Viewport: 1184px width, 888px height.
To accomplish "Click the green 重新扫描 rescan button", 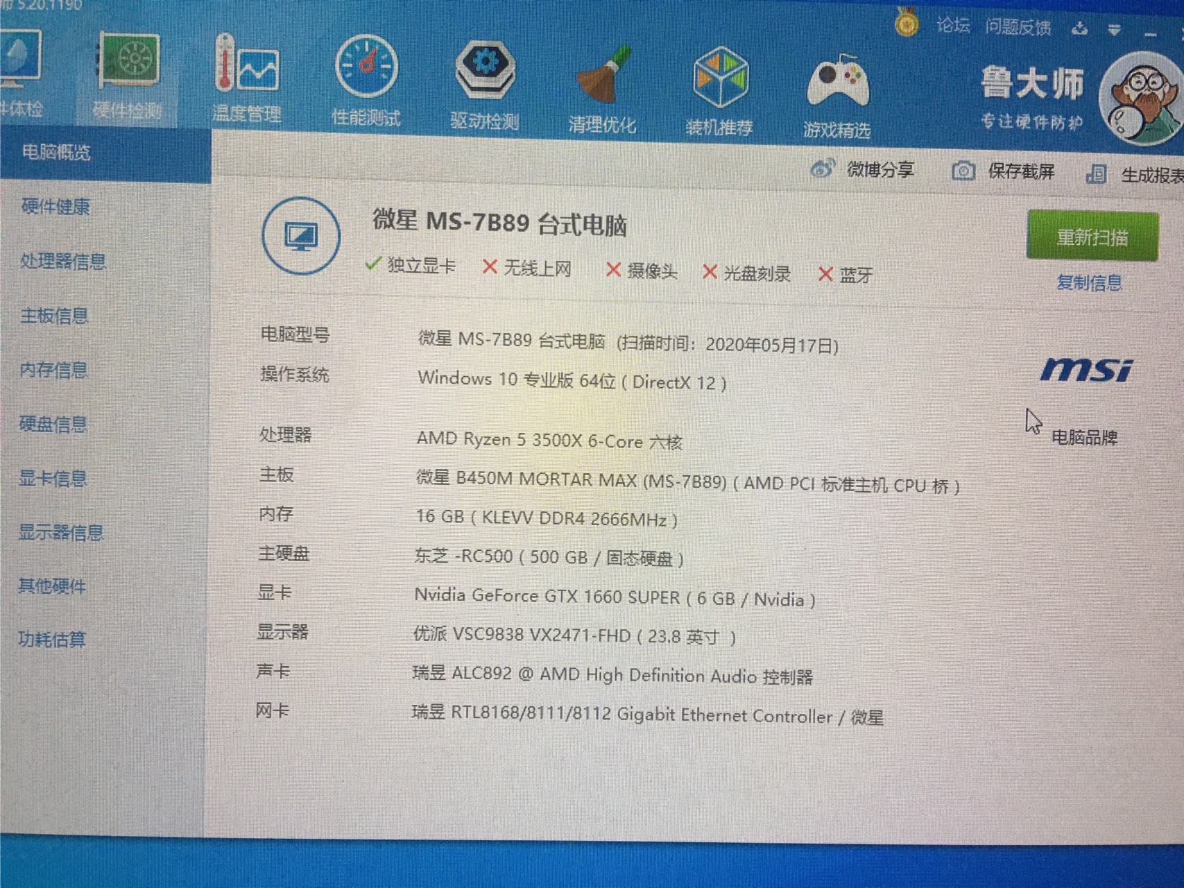I will point(1092,237).
